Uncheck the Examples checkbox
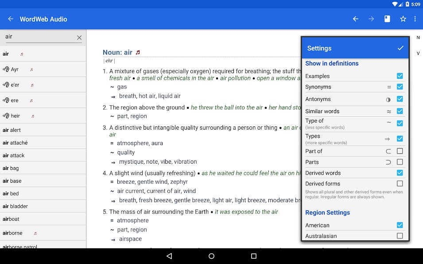Image resolution: width=423 pixels, height=264 pixels. coord(400,76)
